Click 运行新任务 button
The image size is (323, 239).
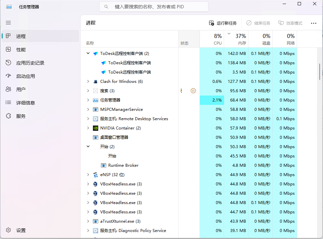click(x=223, y=23)
